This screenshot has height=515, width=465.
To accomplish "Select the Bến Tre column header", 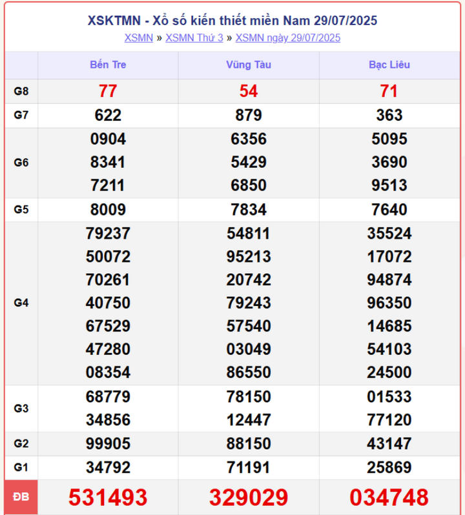I will [108, 65].
